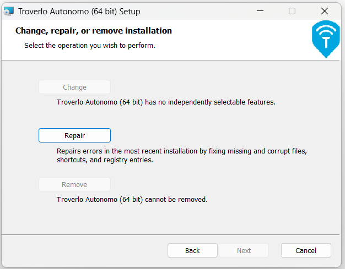This screenshot has height=269, width=345.
Task: Close the Troverlo Autonomo Setup window
Action: tap(325, 11)
